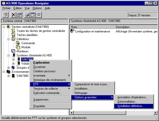Image resolution: width=159 pixels, height=121 pixels.
Task: Choose Ouverture in context menu
Action: coord(50,67)
